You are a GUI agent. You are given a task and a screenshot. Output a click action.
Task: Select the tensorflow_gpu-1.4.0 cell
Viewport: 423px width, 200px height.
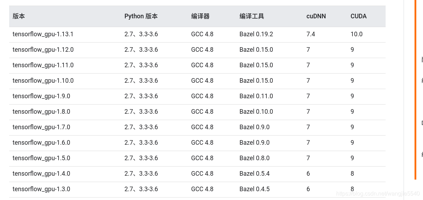(x=41, y=174)
